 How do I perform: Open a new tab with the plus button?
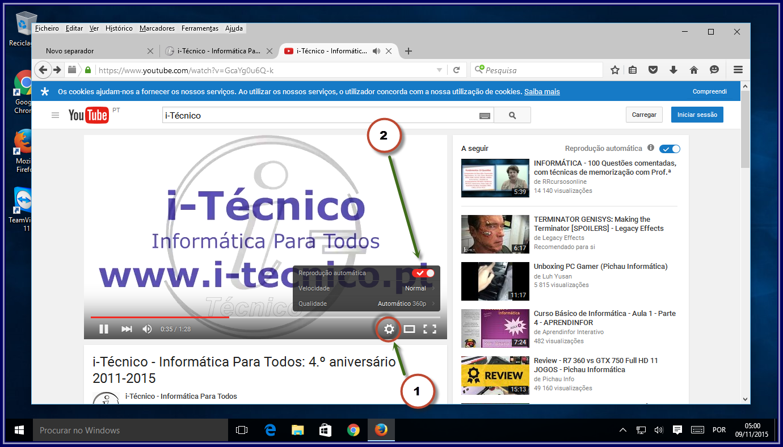click(408, 51)
